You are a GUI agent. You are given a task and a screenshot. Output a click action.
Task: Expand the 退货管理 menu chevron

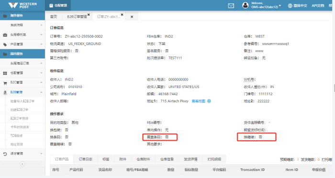[x=41, y=154]
